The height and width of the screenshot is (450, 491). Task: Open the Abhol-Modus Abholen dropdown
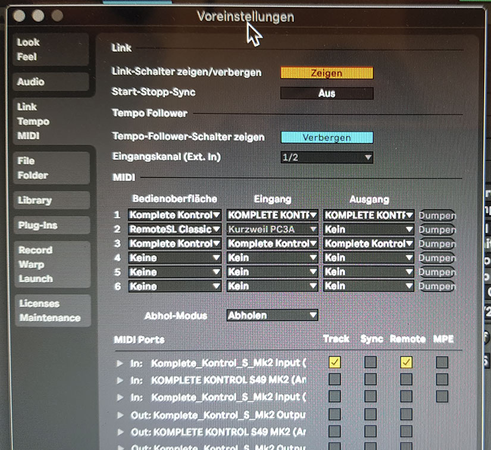pos(272,315)
